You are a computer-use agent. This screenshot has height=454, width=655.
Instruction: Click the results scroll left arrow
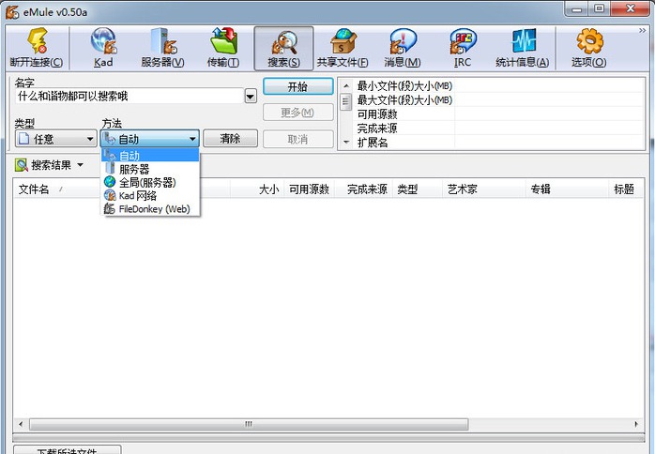click(x=21, y=424)
